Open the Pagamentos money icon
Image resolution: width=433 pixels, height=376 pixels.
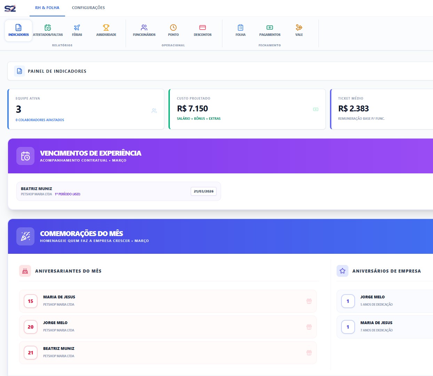pos(270,28)
